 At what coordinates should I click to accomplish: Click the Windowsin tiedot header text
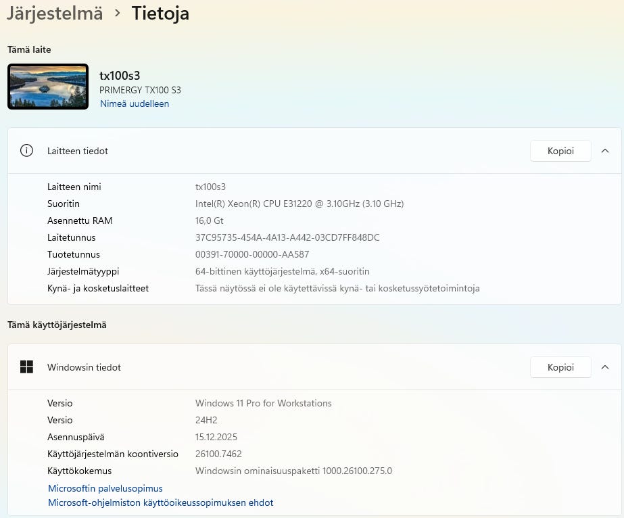click(x=84, y=367)
